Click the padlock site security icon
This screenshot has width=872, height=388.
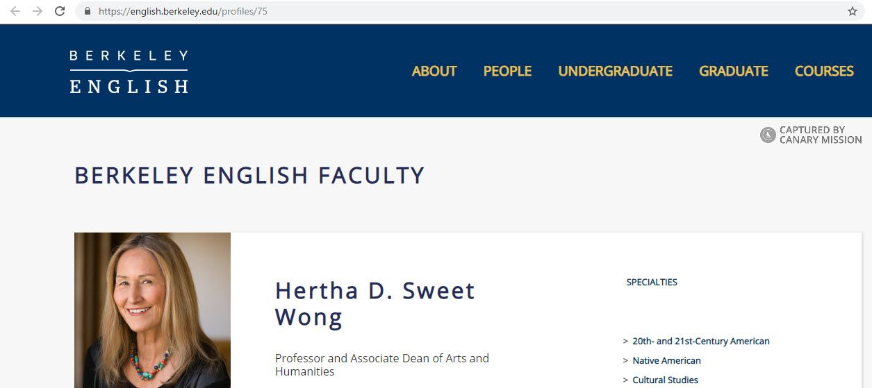tap(87, 11)
